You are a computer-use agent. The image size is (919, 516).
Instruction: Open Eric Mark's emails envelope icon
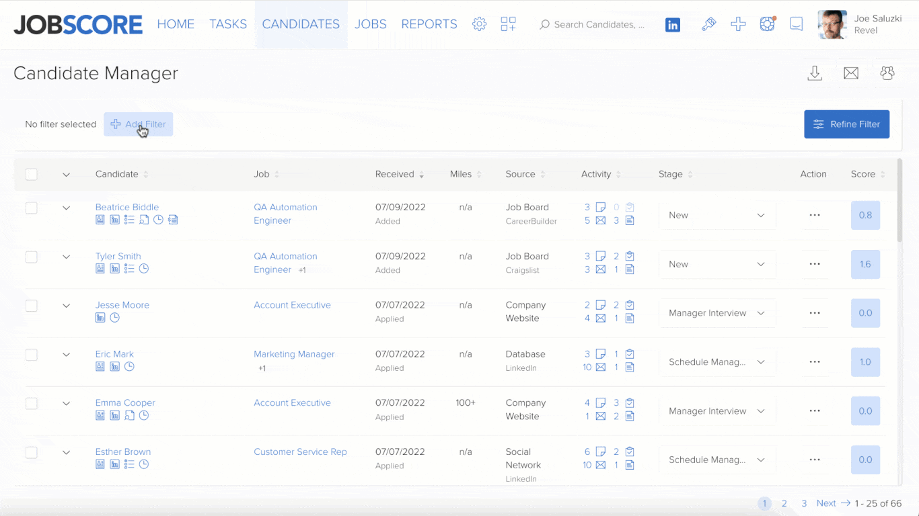tap(601, 368)
